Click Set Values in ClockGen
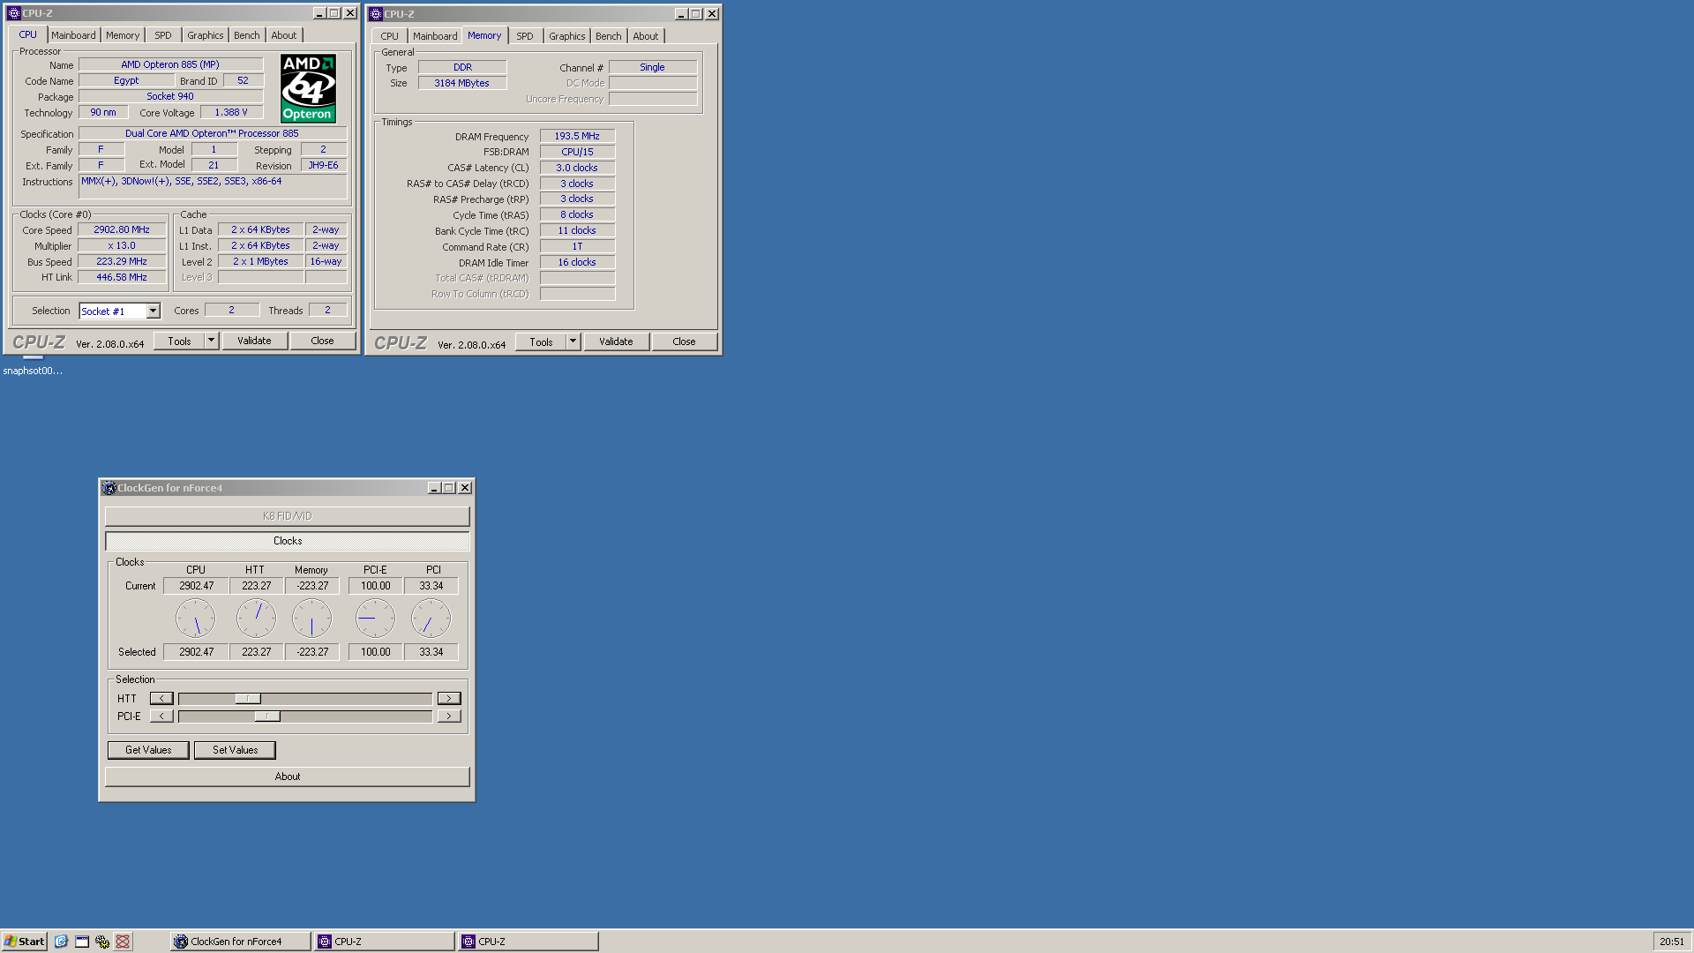Viewport: 1694px width, 953px height. click(236, 750)
